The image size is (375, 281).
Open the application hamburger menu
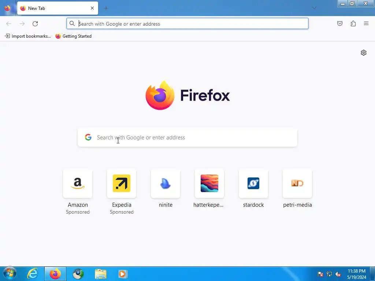[366, 23]
